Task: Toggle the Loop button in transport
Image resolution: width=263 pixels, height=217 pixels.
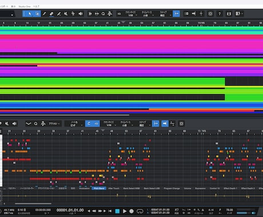Action: coord(140,211)
